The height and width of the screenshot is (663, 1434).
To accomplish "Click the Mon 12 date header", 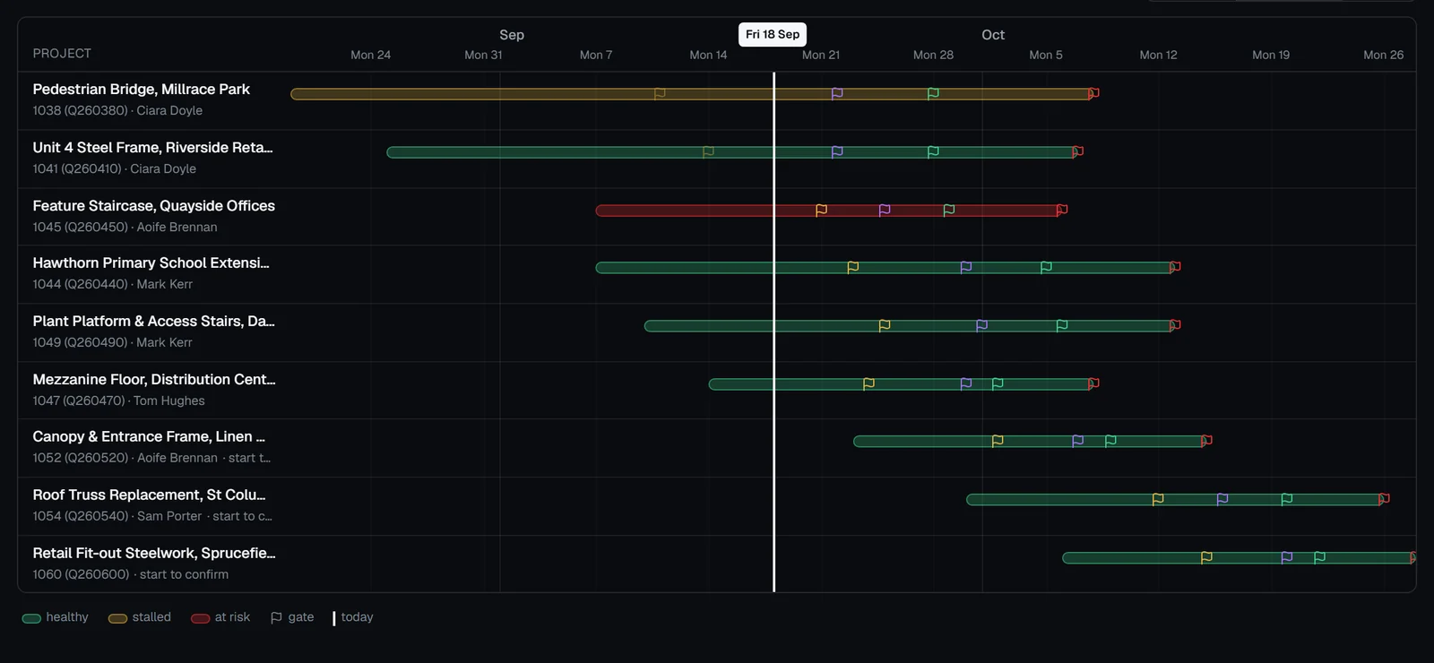I will pos(1158,56).
